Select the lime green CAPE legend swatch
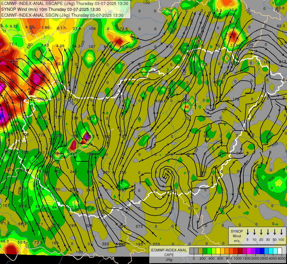Screen dimensions: 287x264 click(214, 251)
